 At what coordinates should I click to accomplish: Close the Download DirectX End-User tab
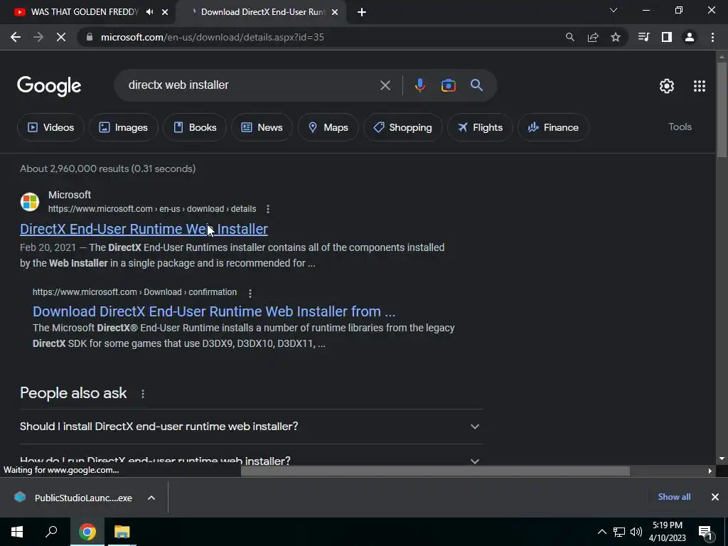pos(335,12)
